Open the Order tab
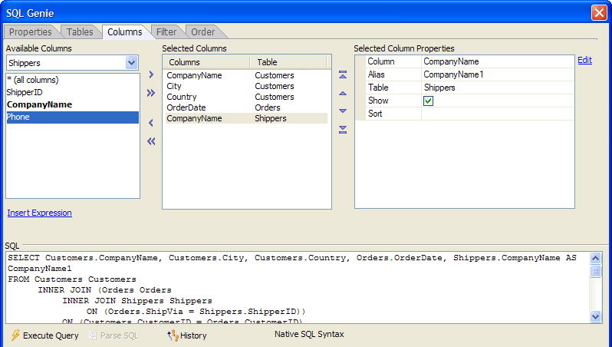This screenshot has width=612, height=347. 203,32
